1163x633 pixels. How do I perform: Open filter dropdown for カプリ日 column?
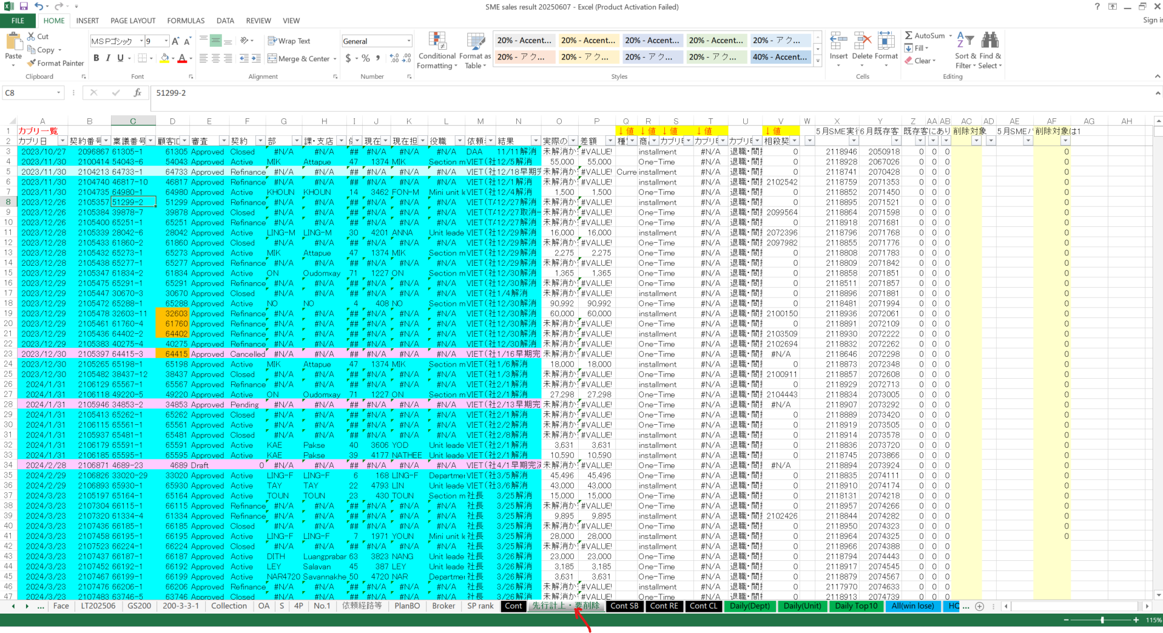coord(62,141)
